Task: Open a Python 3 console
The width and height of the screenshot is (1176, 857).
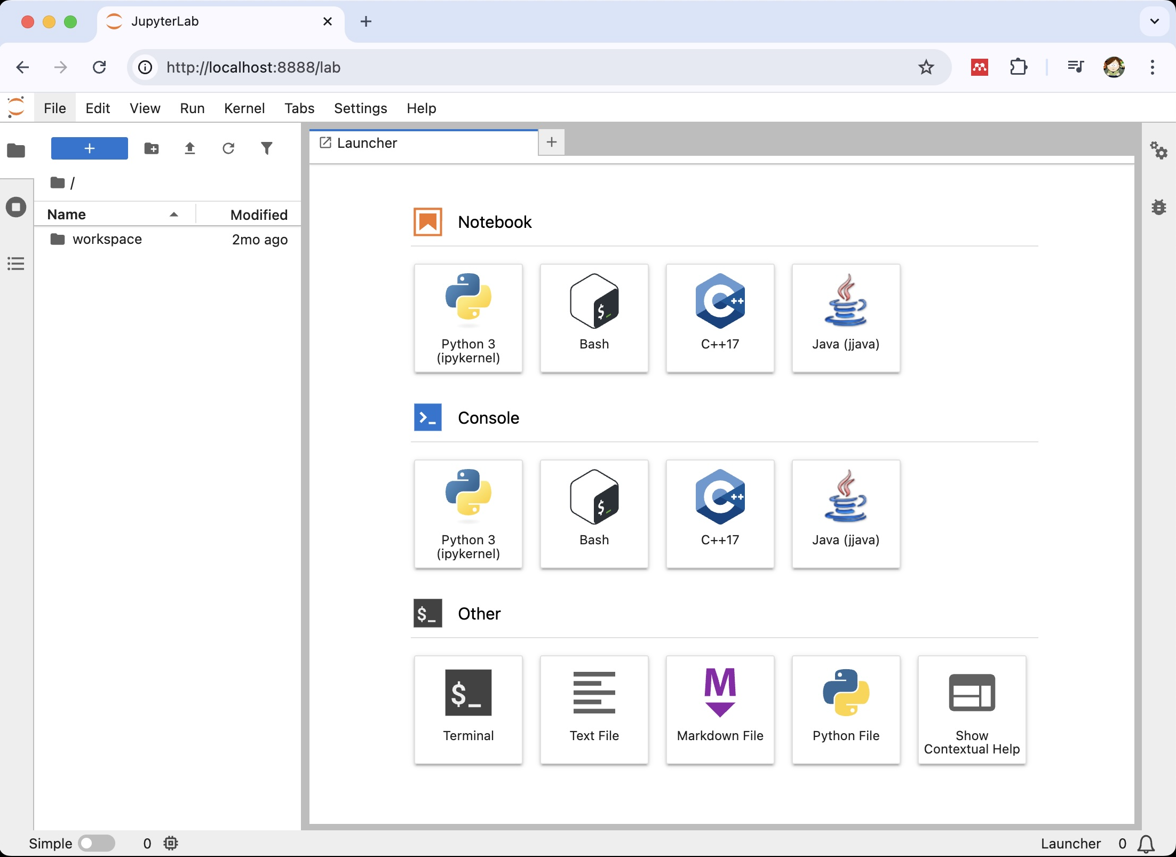Action: pos(468,514)
